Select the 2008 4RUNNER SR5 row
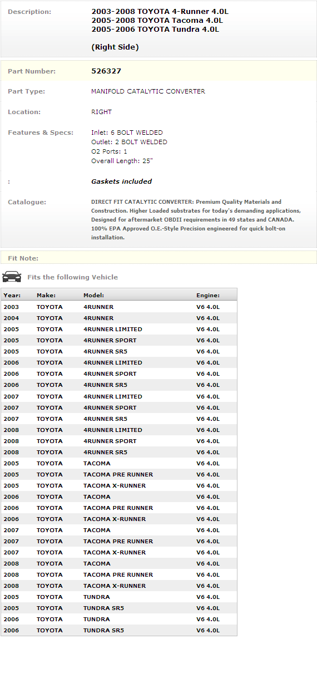This screenshot has height=683, width=317. [119, 452]
